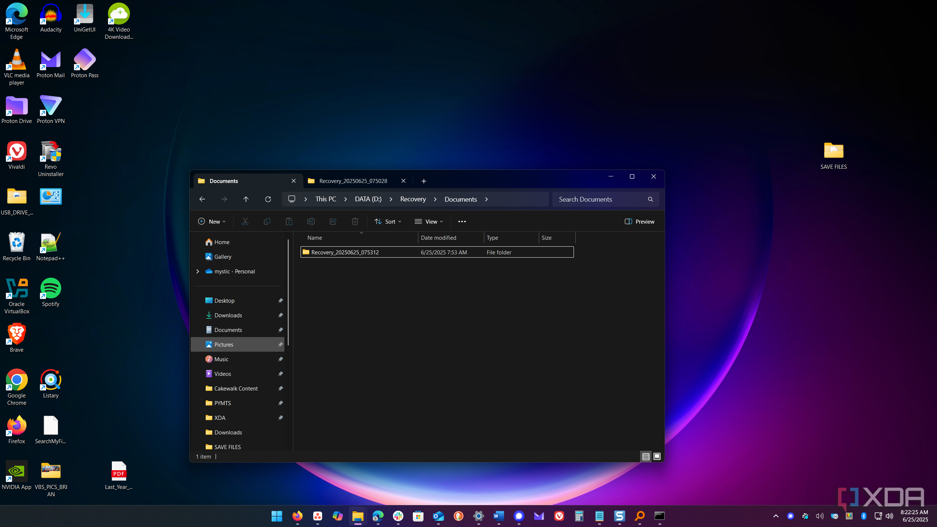
Task: Expand chevron after This PC breadcrumb
Action: coord(346,199)
